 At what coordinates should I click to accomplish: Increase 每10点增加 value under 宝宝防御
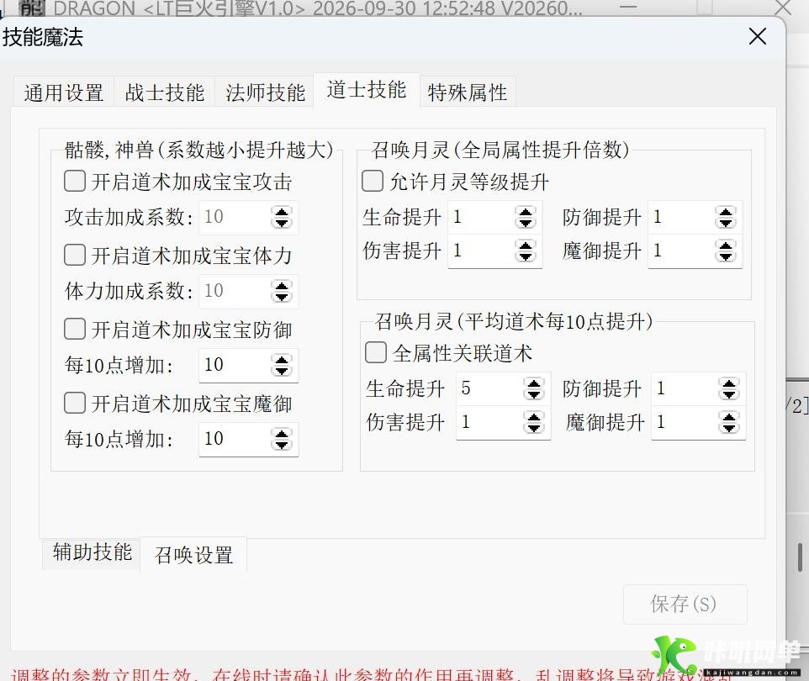(x=282, y=360)
